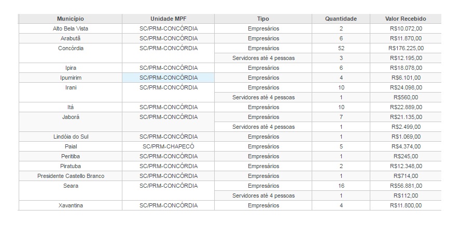Select the Arabutã municipality cell
The image size is (460, 225).
tap(71, 38)
